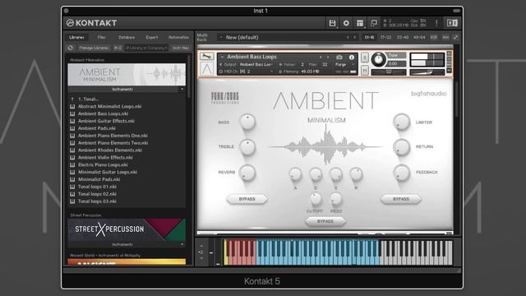Open Kontakt options gear icon
The image size is (526, 296).
coord(346,23)
